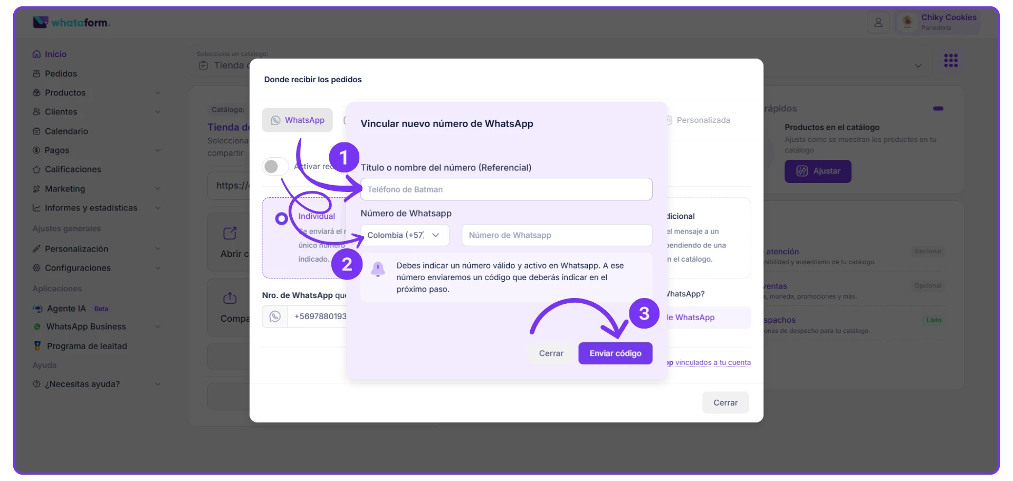
Task: Click the Inicio home icon
Action: pos(36,54)
